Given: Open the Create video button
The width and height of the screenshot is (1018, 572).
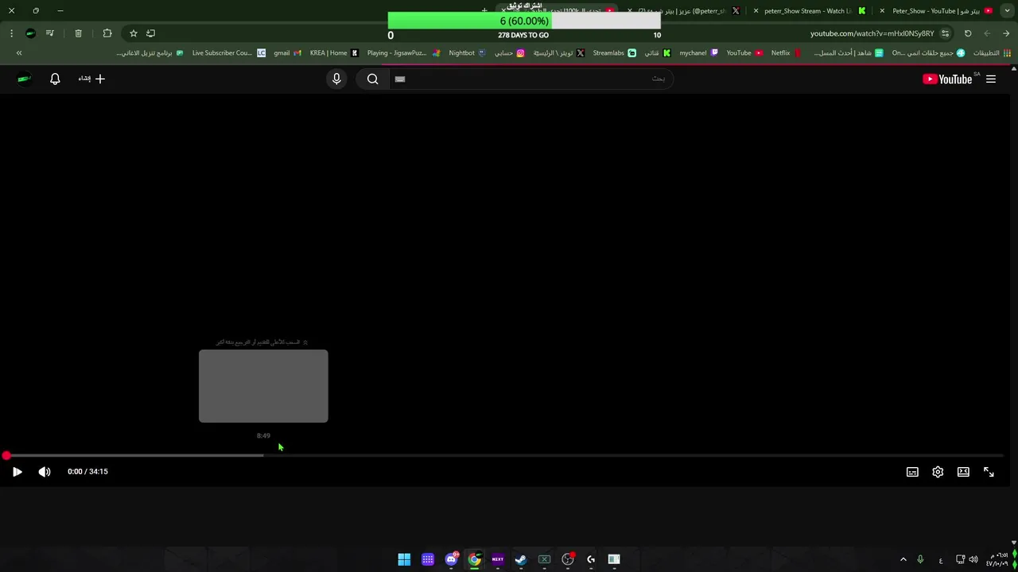Looking at the screenshot, I should coord(91,79).
